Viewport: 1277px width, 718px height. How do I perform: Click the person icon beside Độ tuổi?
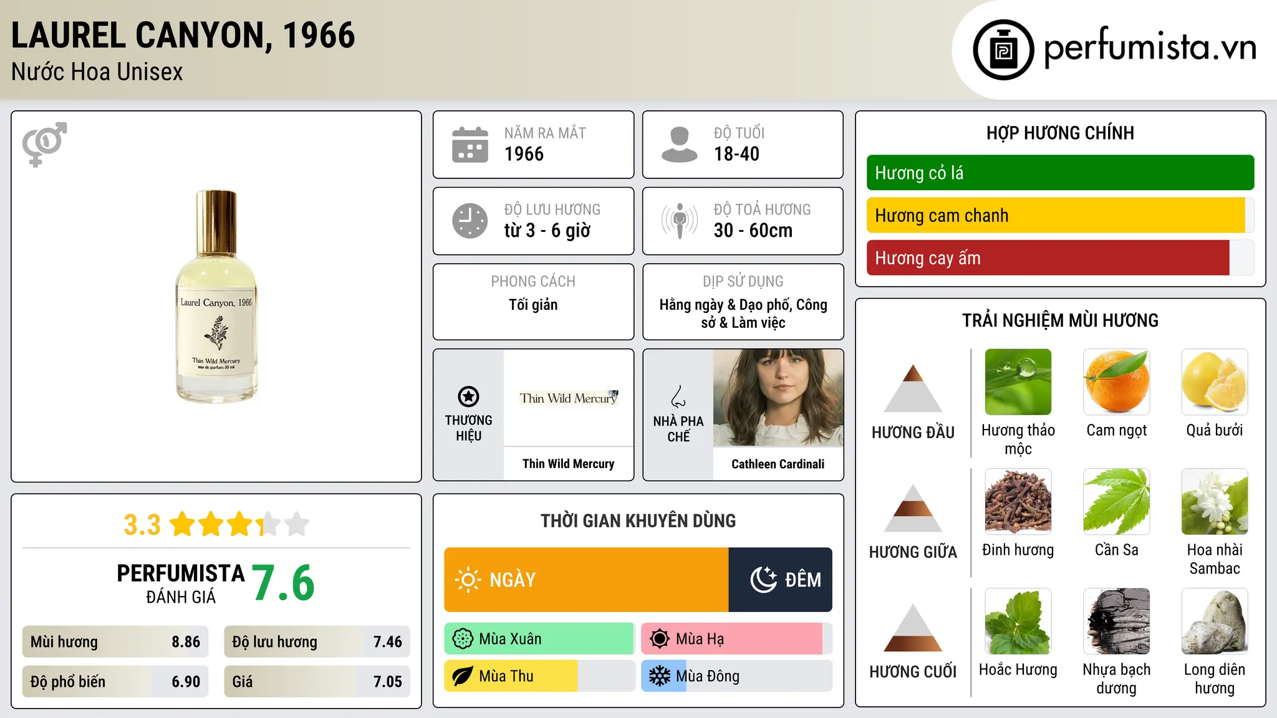[x=680, y=145]
